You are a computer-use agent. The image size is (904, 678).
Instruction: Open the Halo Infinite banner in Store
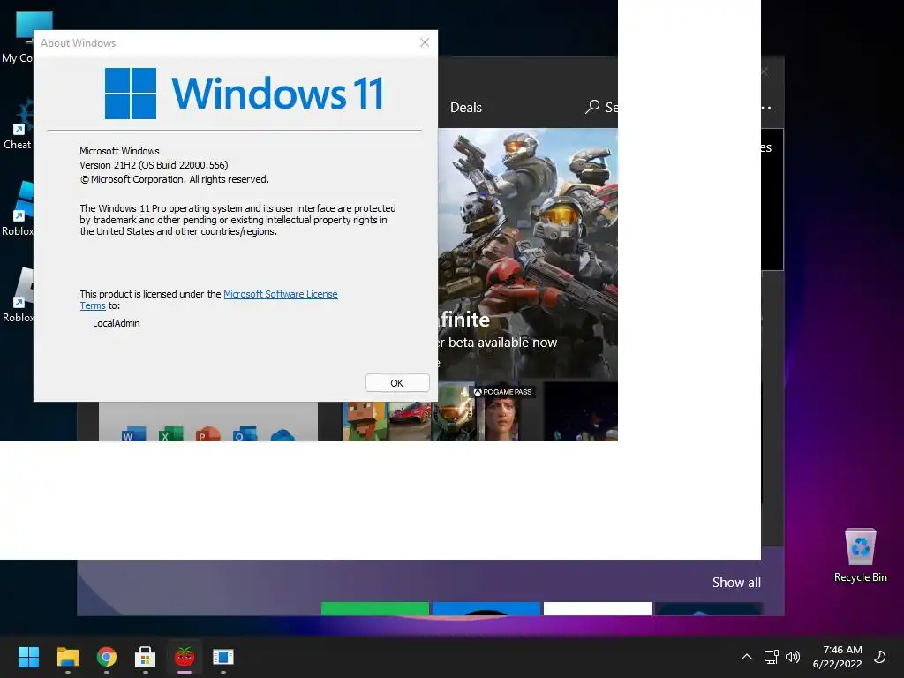coord(528,252)
